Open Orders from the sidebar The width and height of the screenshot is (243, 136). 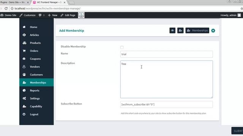(36, 51)
